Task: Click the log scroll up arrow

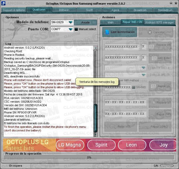Action: [96, 48]
